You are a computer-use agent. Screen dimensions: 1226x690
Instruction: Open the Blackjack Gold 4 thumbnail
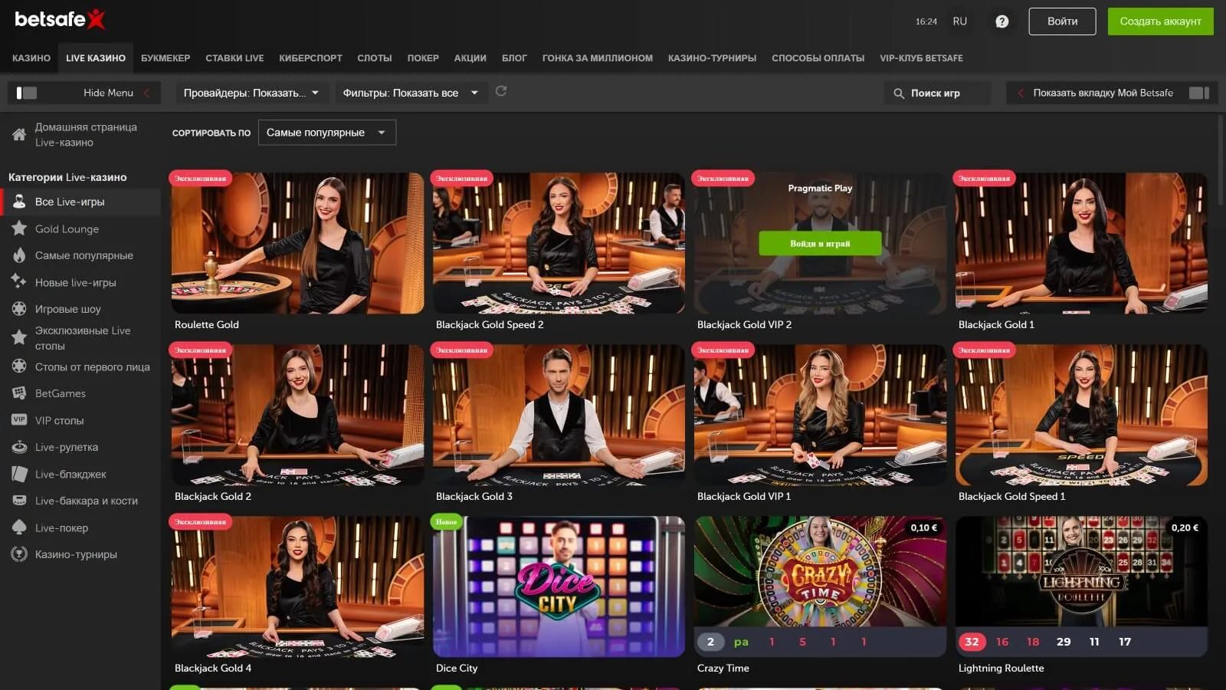297,586
